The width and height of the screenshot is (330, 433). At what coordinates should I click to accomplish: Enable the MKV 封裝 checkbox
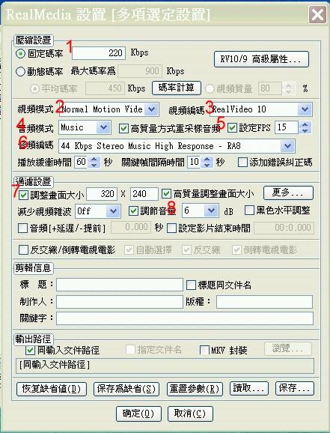click(x=204, y=350)
